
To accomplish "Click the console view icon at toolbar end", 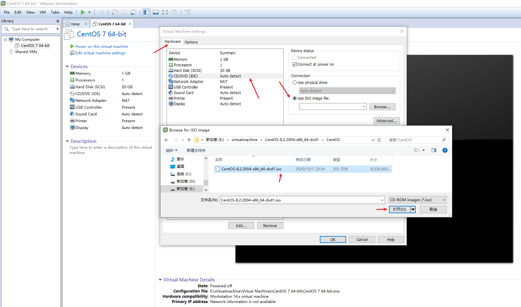I will (188, 12).
